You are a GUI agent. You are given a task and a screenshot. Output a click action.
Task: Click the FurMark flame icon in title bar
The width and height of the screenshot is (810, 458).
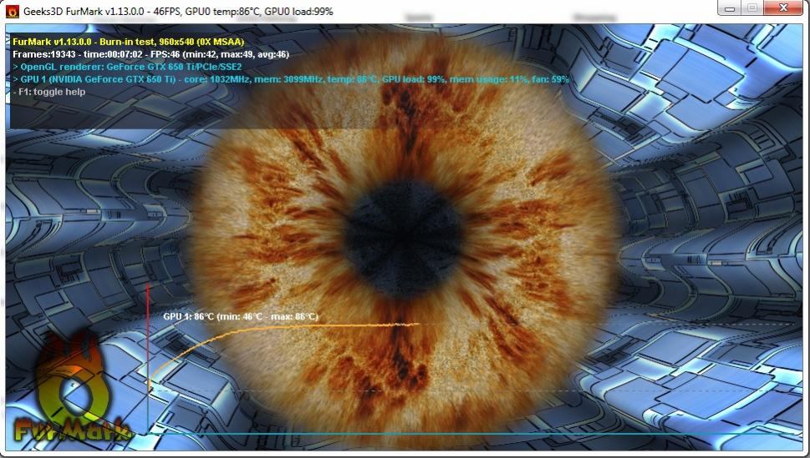13,11
